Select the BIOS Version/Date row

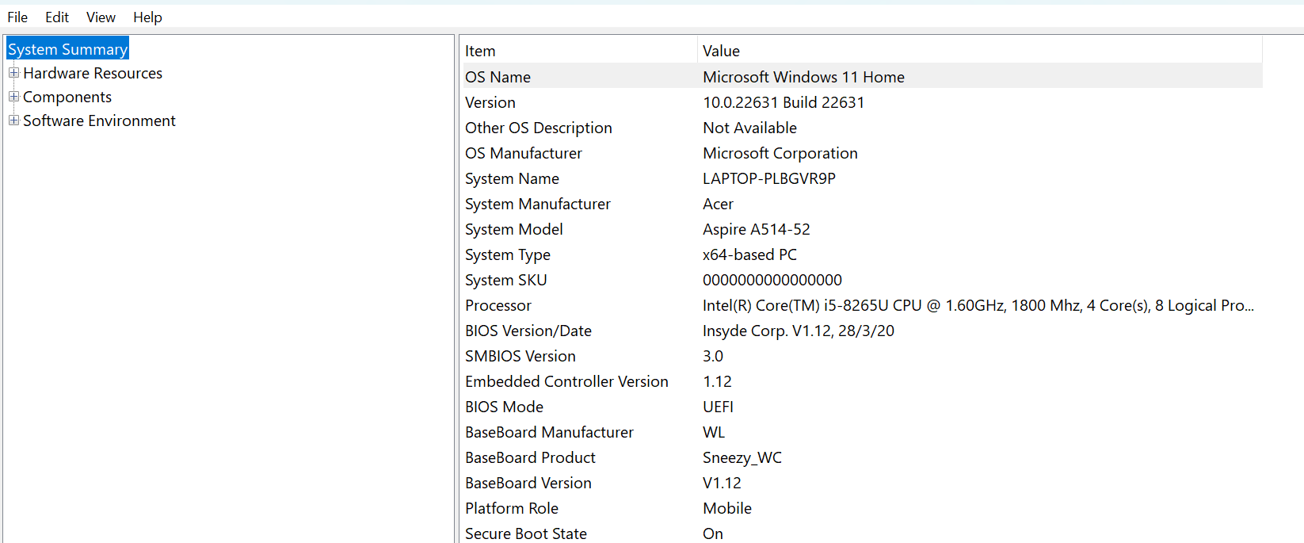(x=861, y=331)
